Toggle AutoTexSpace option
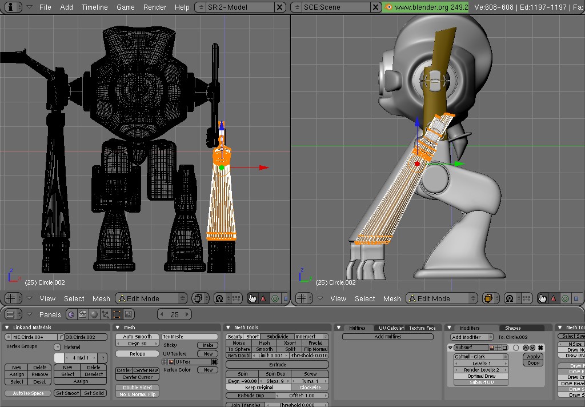 pos(28,393)
